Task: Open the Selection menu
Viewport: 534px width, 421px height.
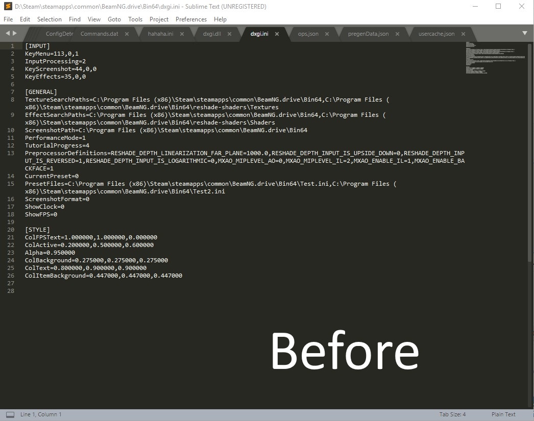Action: pos(50,19)
